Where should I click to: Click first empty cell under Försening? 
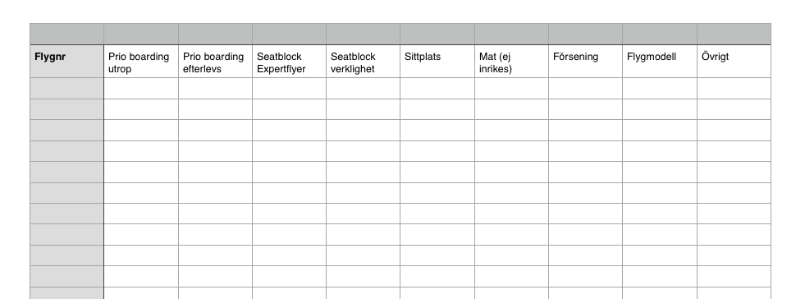(x=585, y=89)
